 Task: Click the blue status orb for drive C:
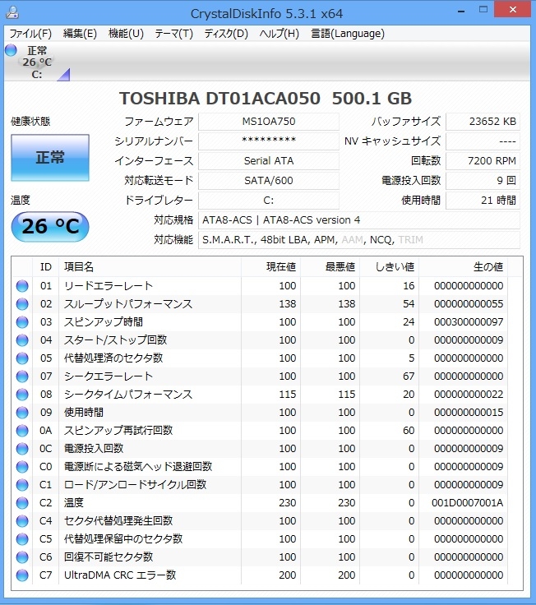(11, 50)
